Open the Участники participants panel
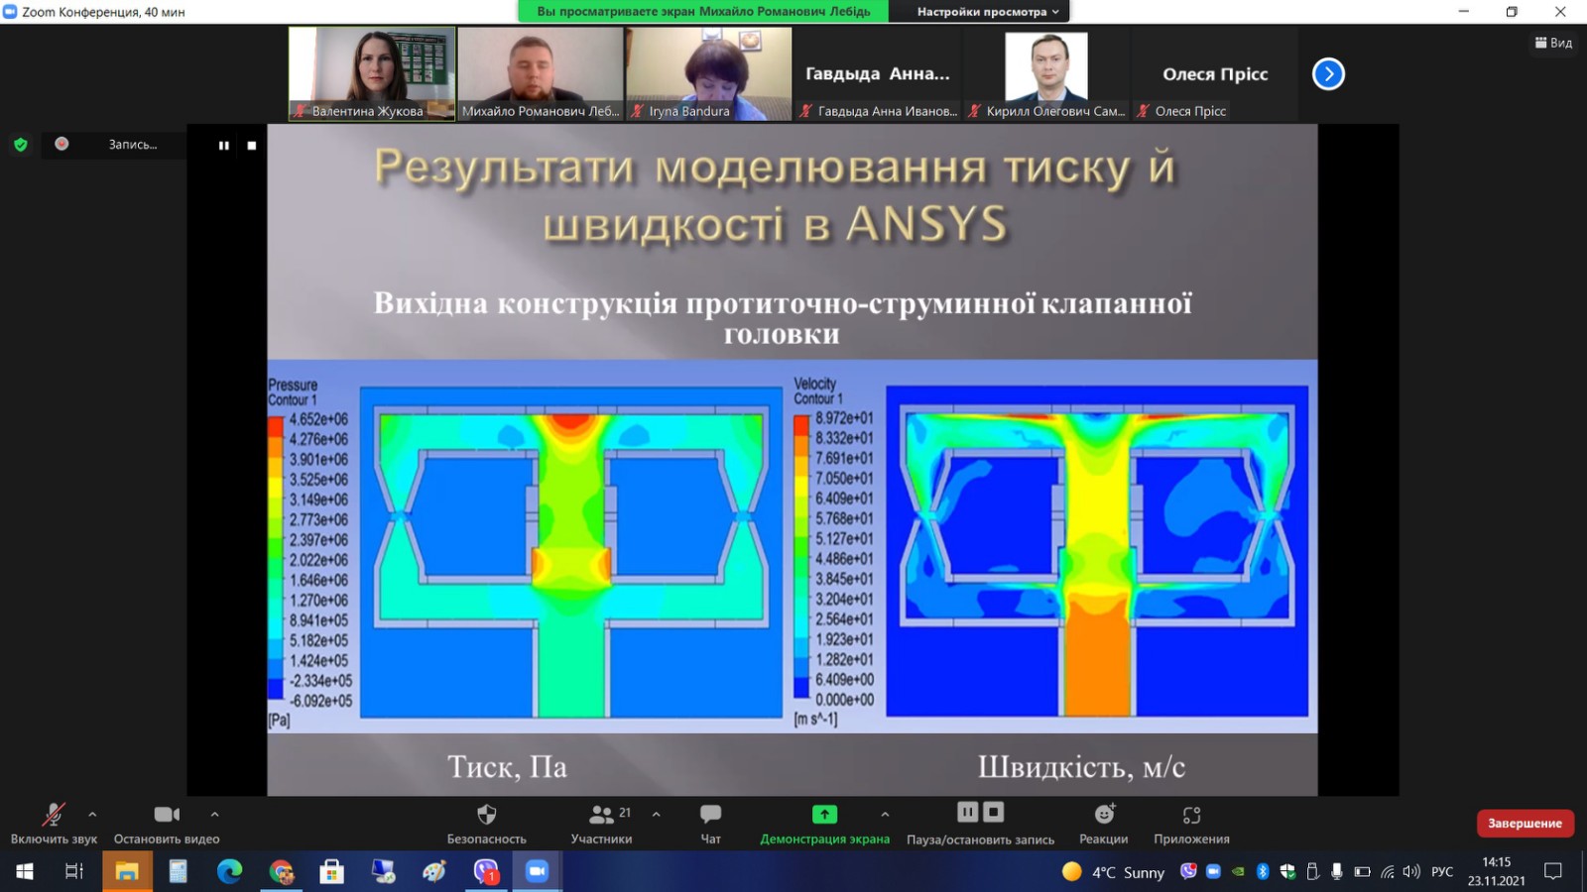The width and height of the screenshot is (1587, 892). click(601, 815)
